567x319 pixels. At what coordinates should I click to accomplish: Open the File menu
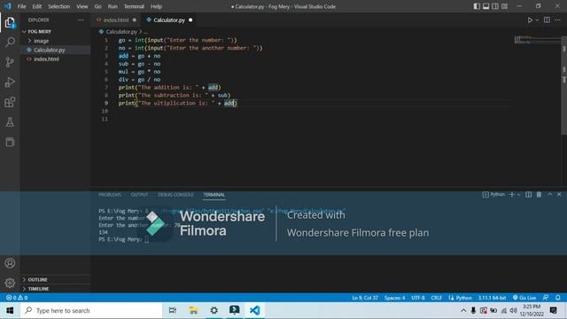21,6
